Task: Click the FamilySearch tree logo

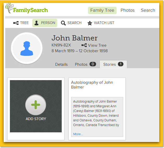Action: click(10, 8)
